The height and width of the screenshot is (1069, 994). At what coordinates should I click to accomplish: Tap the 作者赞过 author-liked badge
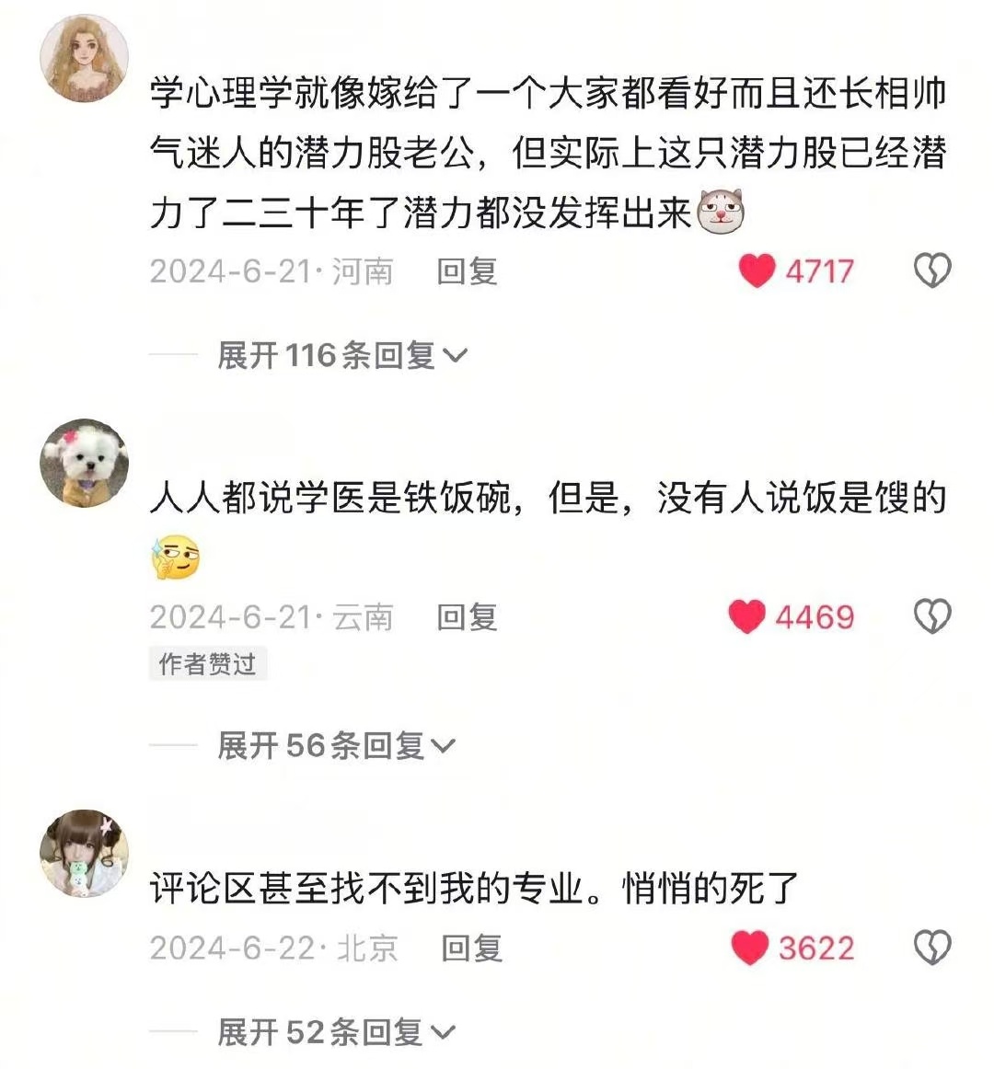pos(207,663)
